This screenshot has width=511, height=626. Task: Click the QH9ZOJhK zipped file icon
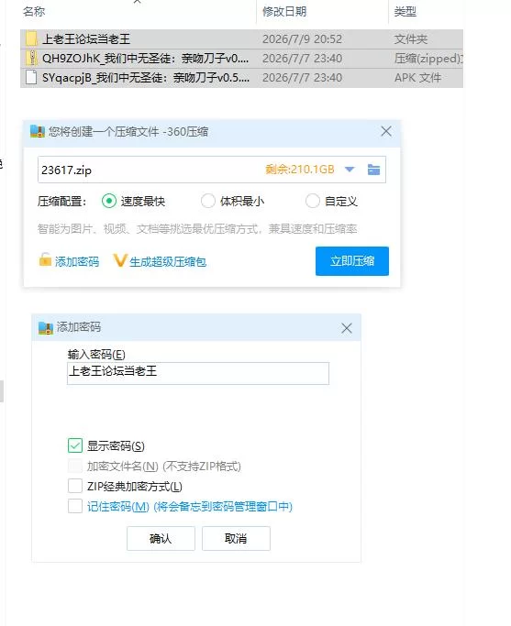coord(31,58)
